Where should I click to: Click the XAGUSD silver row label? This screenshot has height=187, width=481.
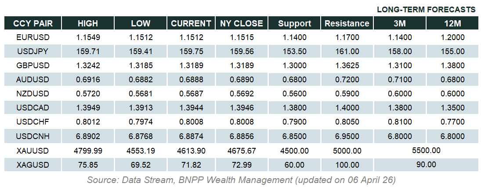coord(32,165)
